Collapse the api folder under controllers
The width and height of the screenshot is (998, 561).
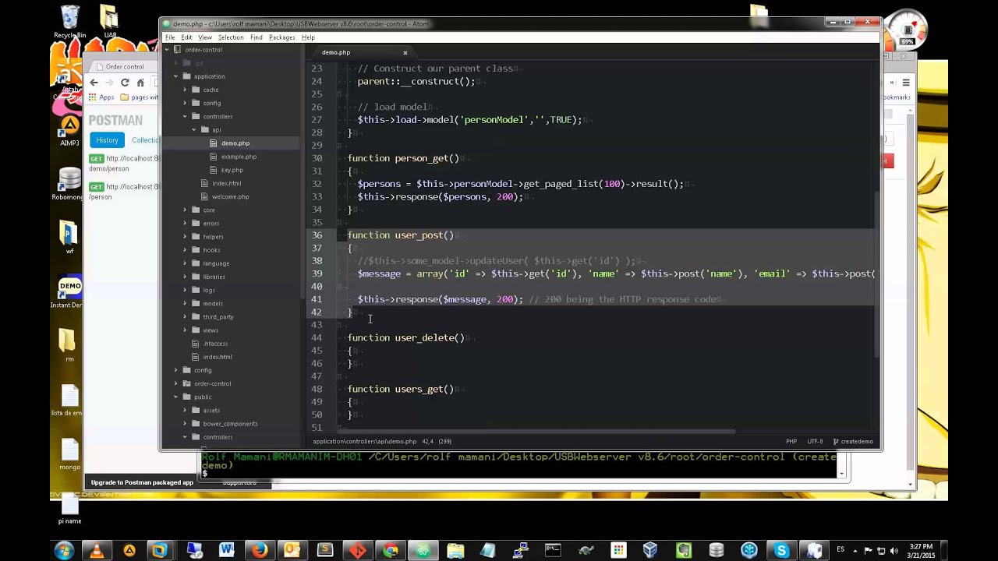(195, 129)
